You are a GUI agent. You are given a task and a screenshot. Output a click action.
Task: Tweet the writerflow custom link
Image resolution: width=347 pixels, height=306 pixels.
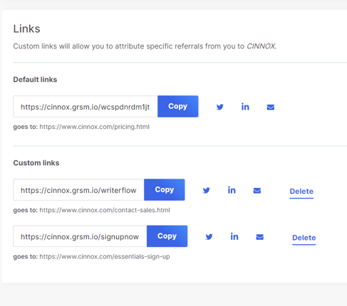click(207, 190)
